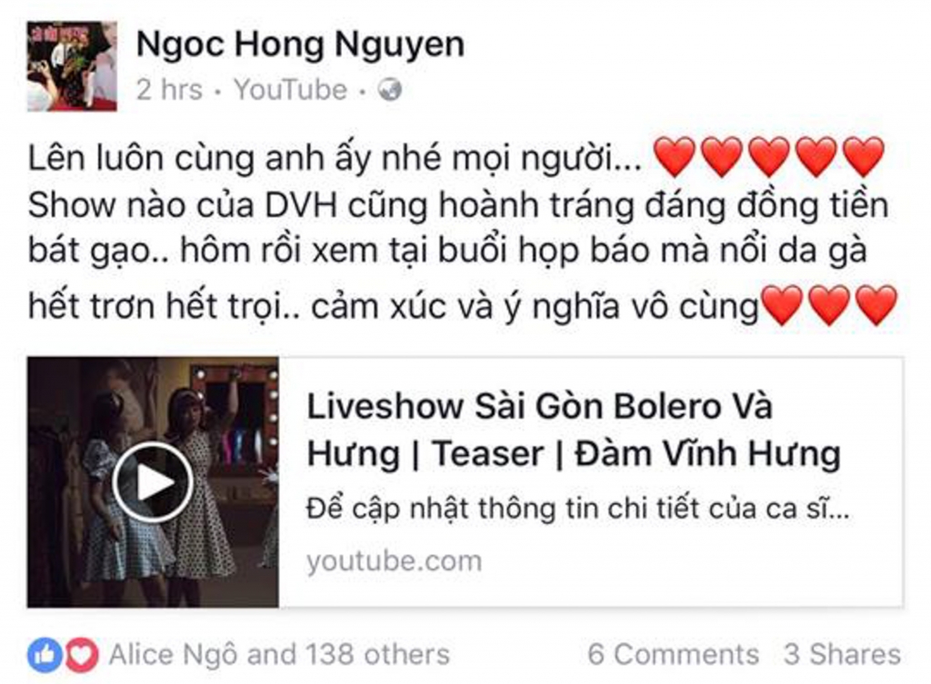Click the video description snippet text
Screen dimensions: 931x684
pos(577,509)
